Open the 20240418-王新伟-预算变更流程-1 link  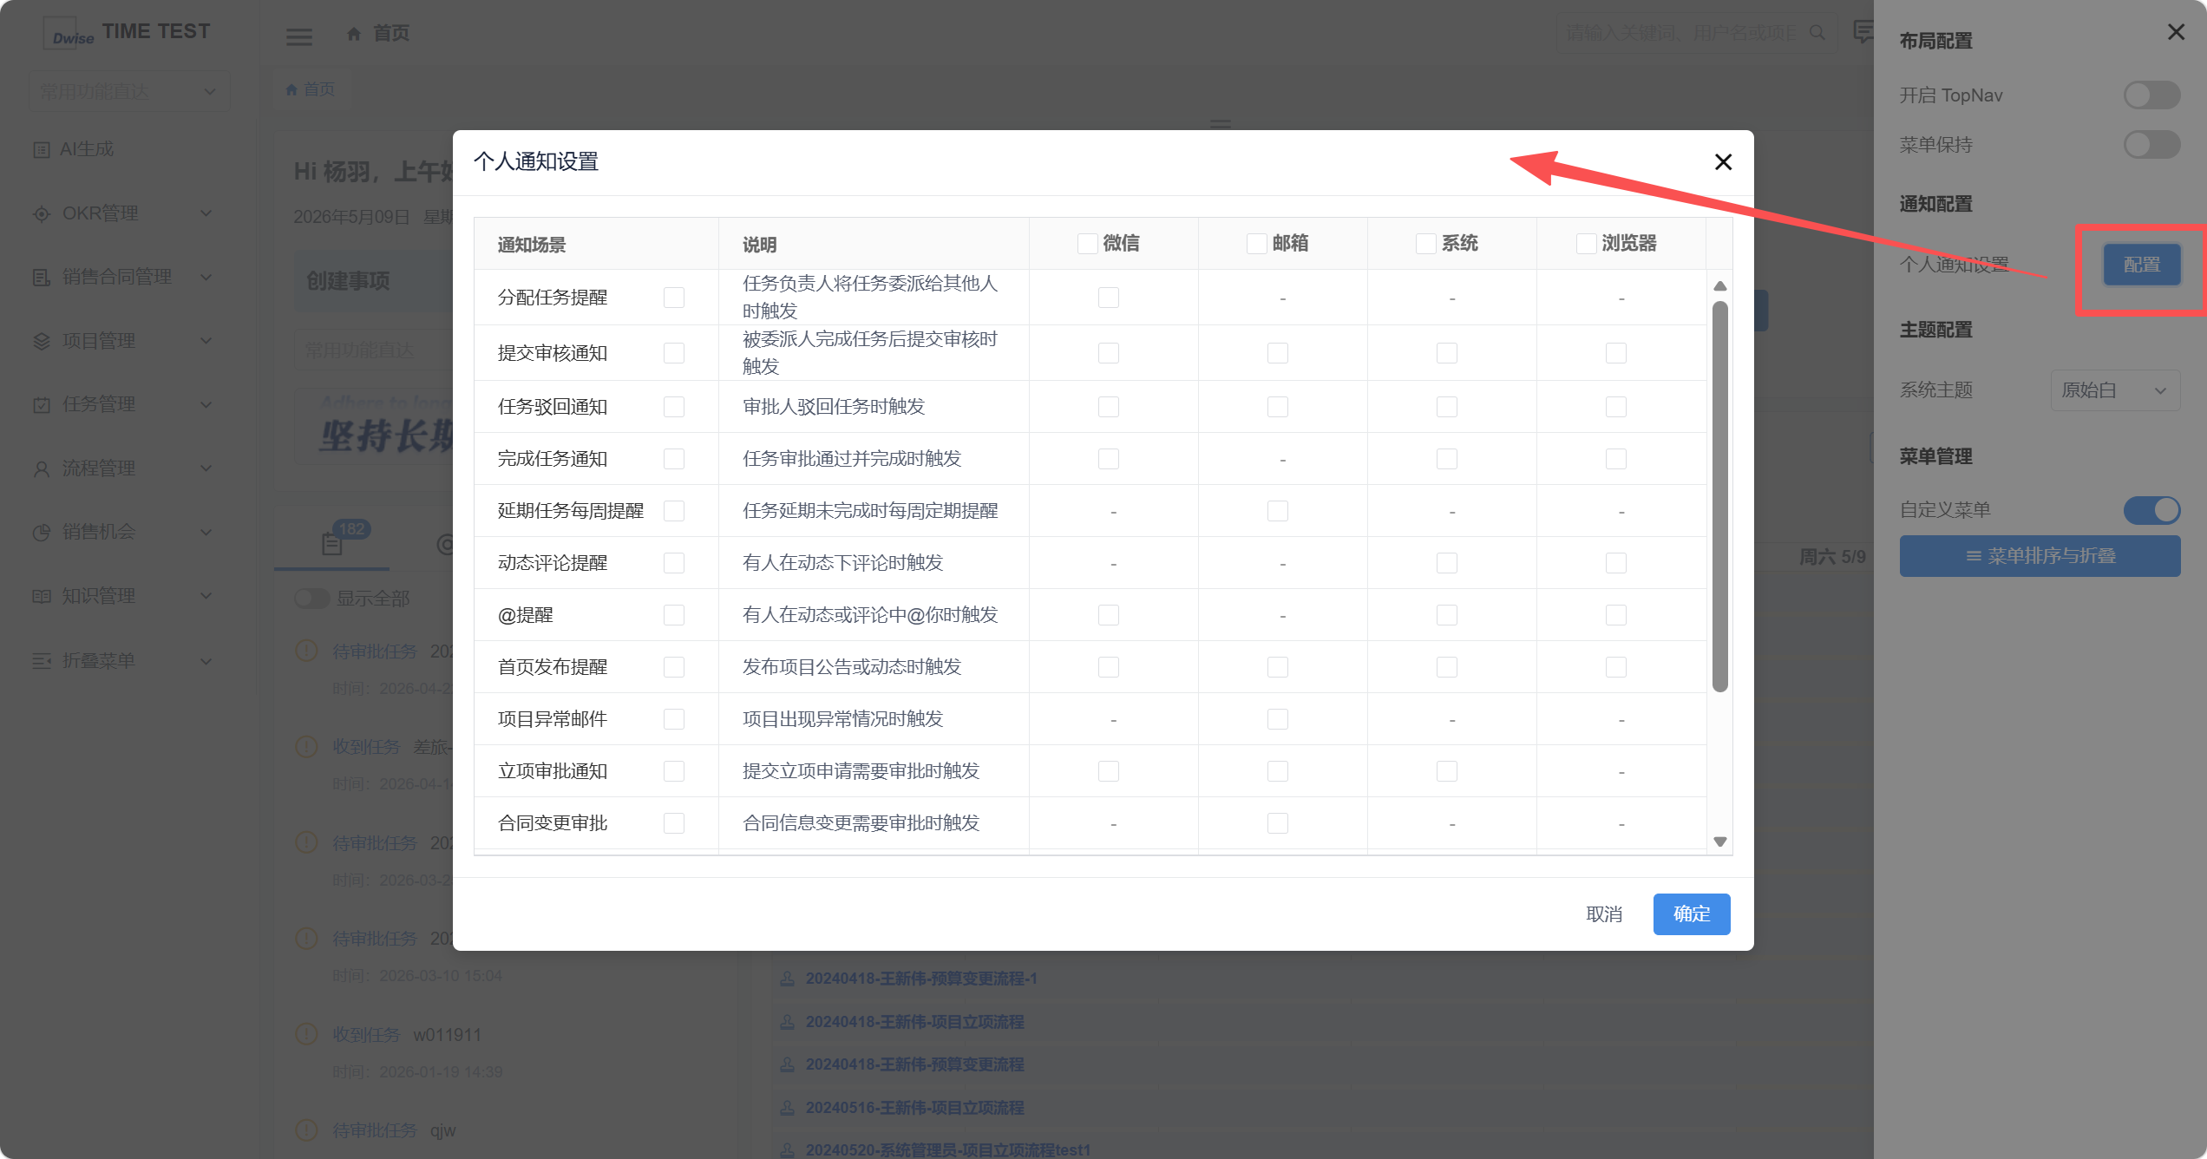click(921, 978)
